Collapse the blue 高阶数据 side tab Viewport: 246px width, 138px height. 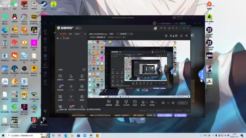(201, 75)
